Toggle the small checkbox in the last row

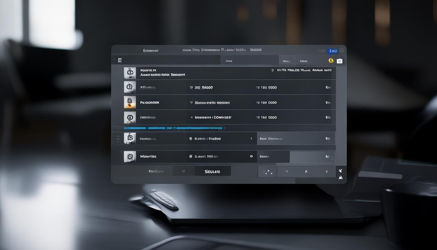coord(191,157)
